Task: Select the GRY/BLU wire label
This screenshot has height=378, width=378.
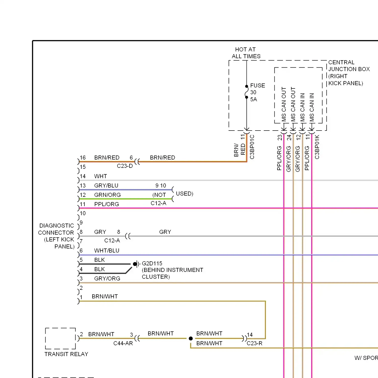Action: click(x=106, y=186)
